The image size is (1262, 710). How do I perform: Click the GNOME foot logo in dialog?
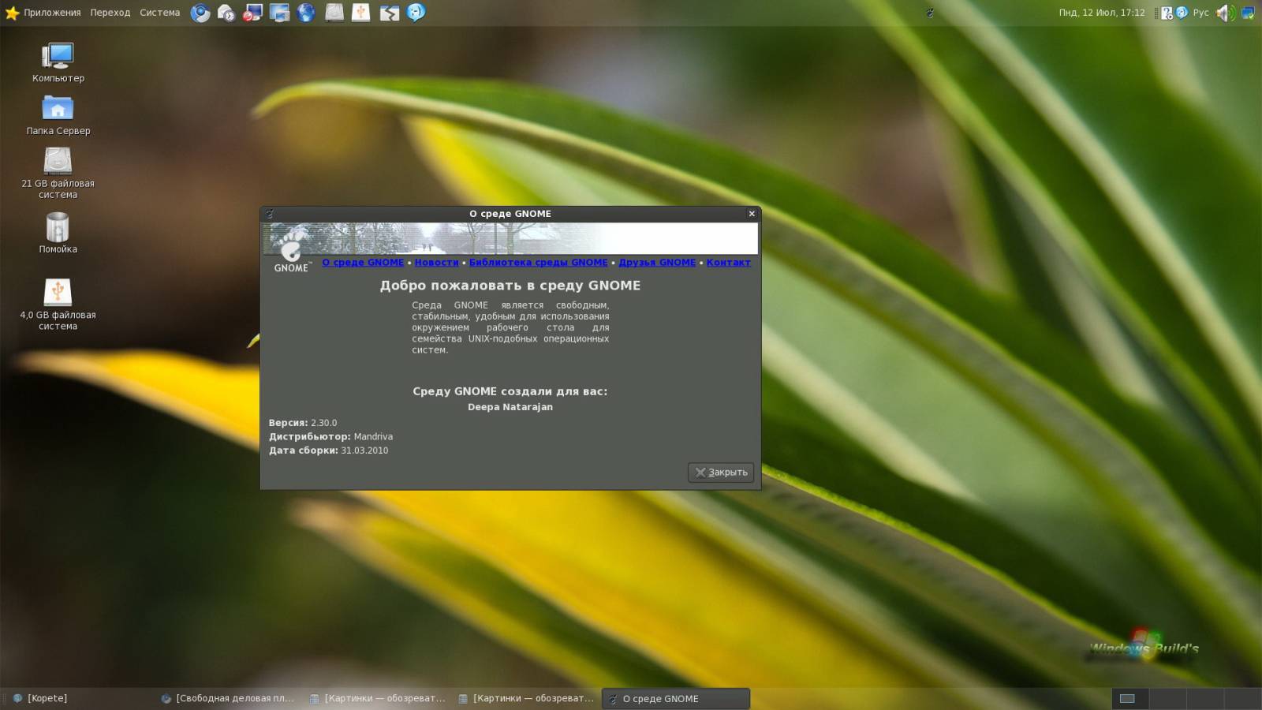click(291, 249)
